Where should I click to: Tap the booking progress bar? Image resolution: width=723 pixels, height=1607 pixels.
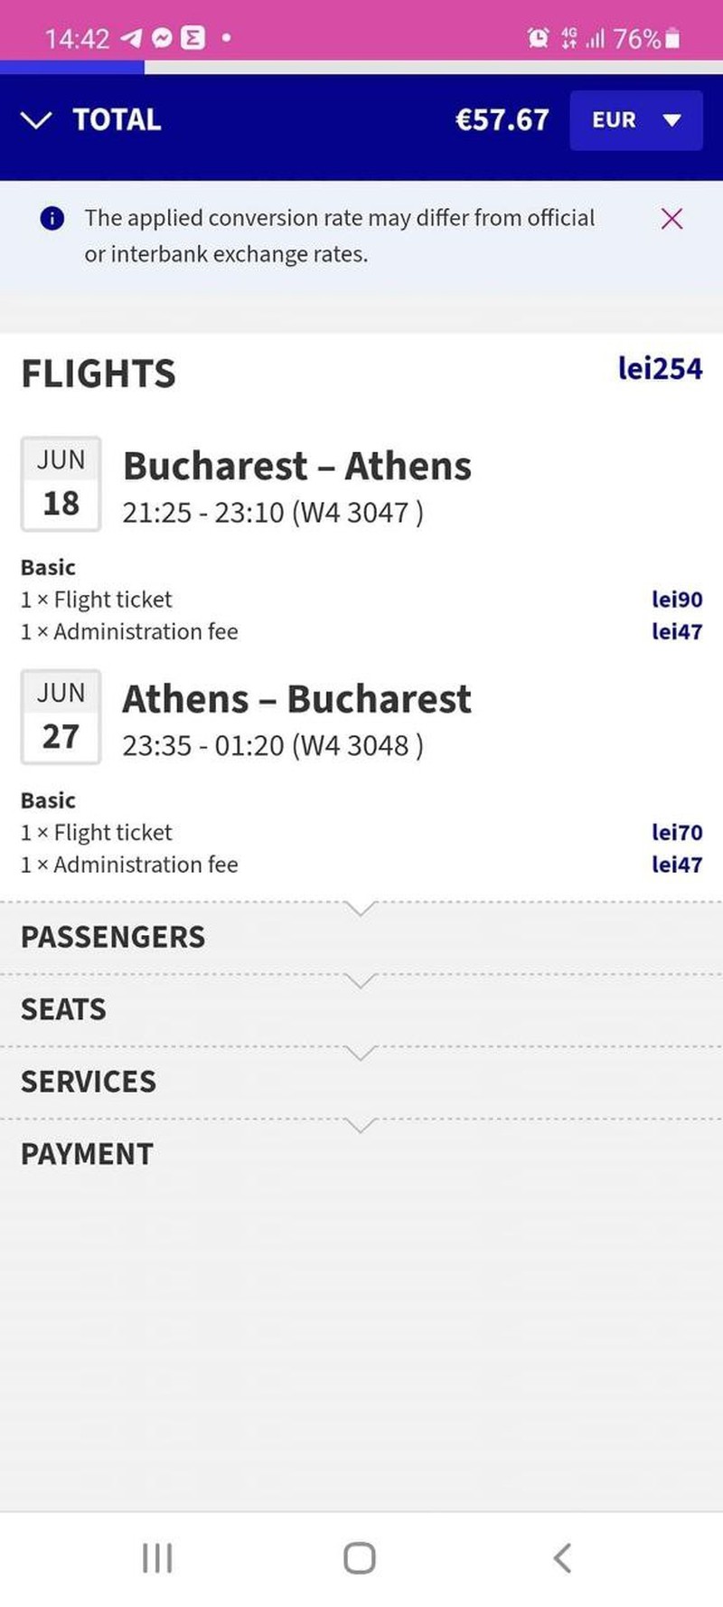(x=361, y=67)
